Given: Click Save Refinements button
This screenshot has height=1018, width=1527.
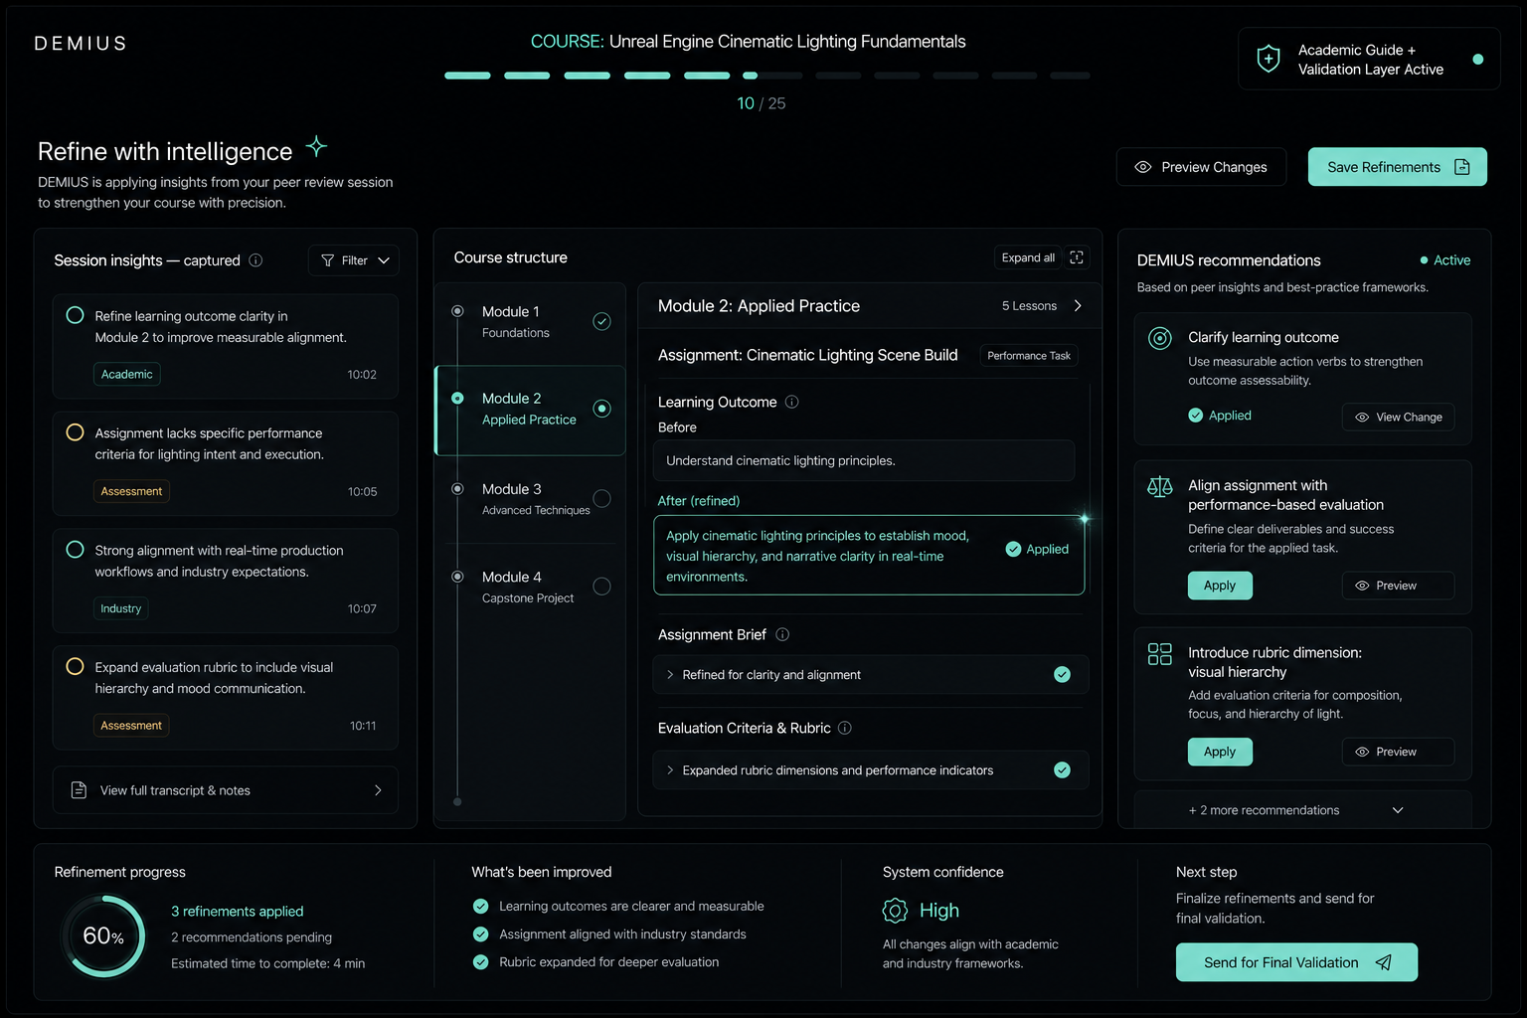Looking at the screenshot, I should 1398,167.
